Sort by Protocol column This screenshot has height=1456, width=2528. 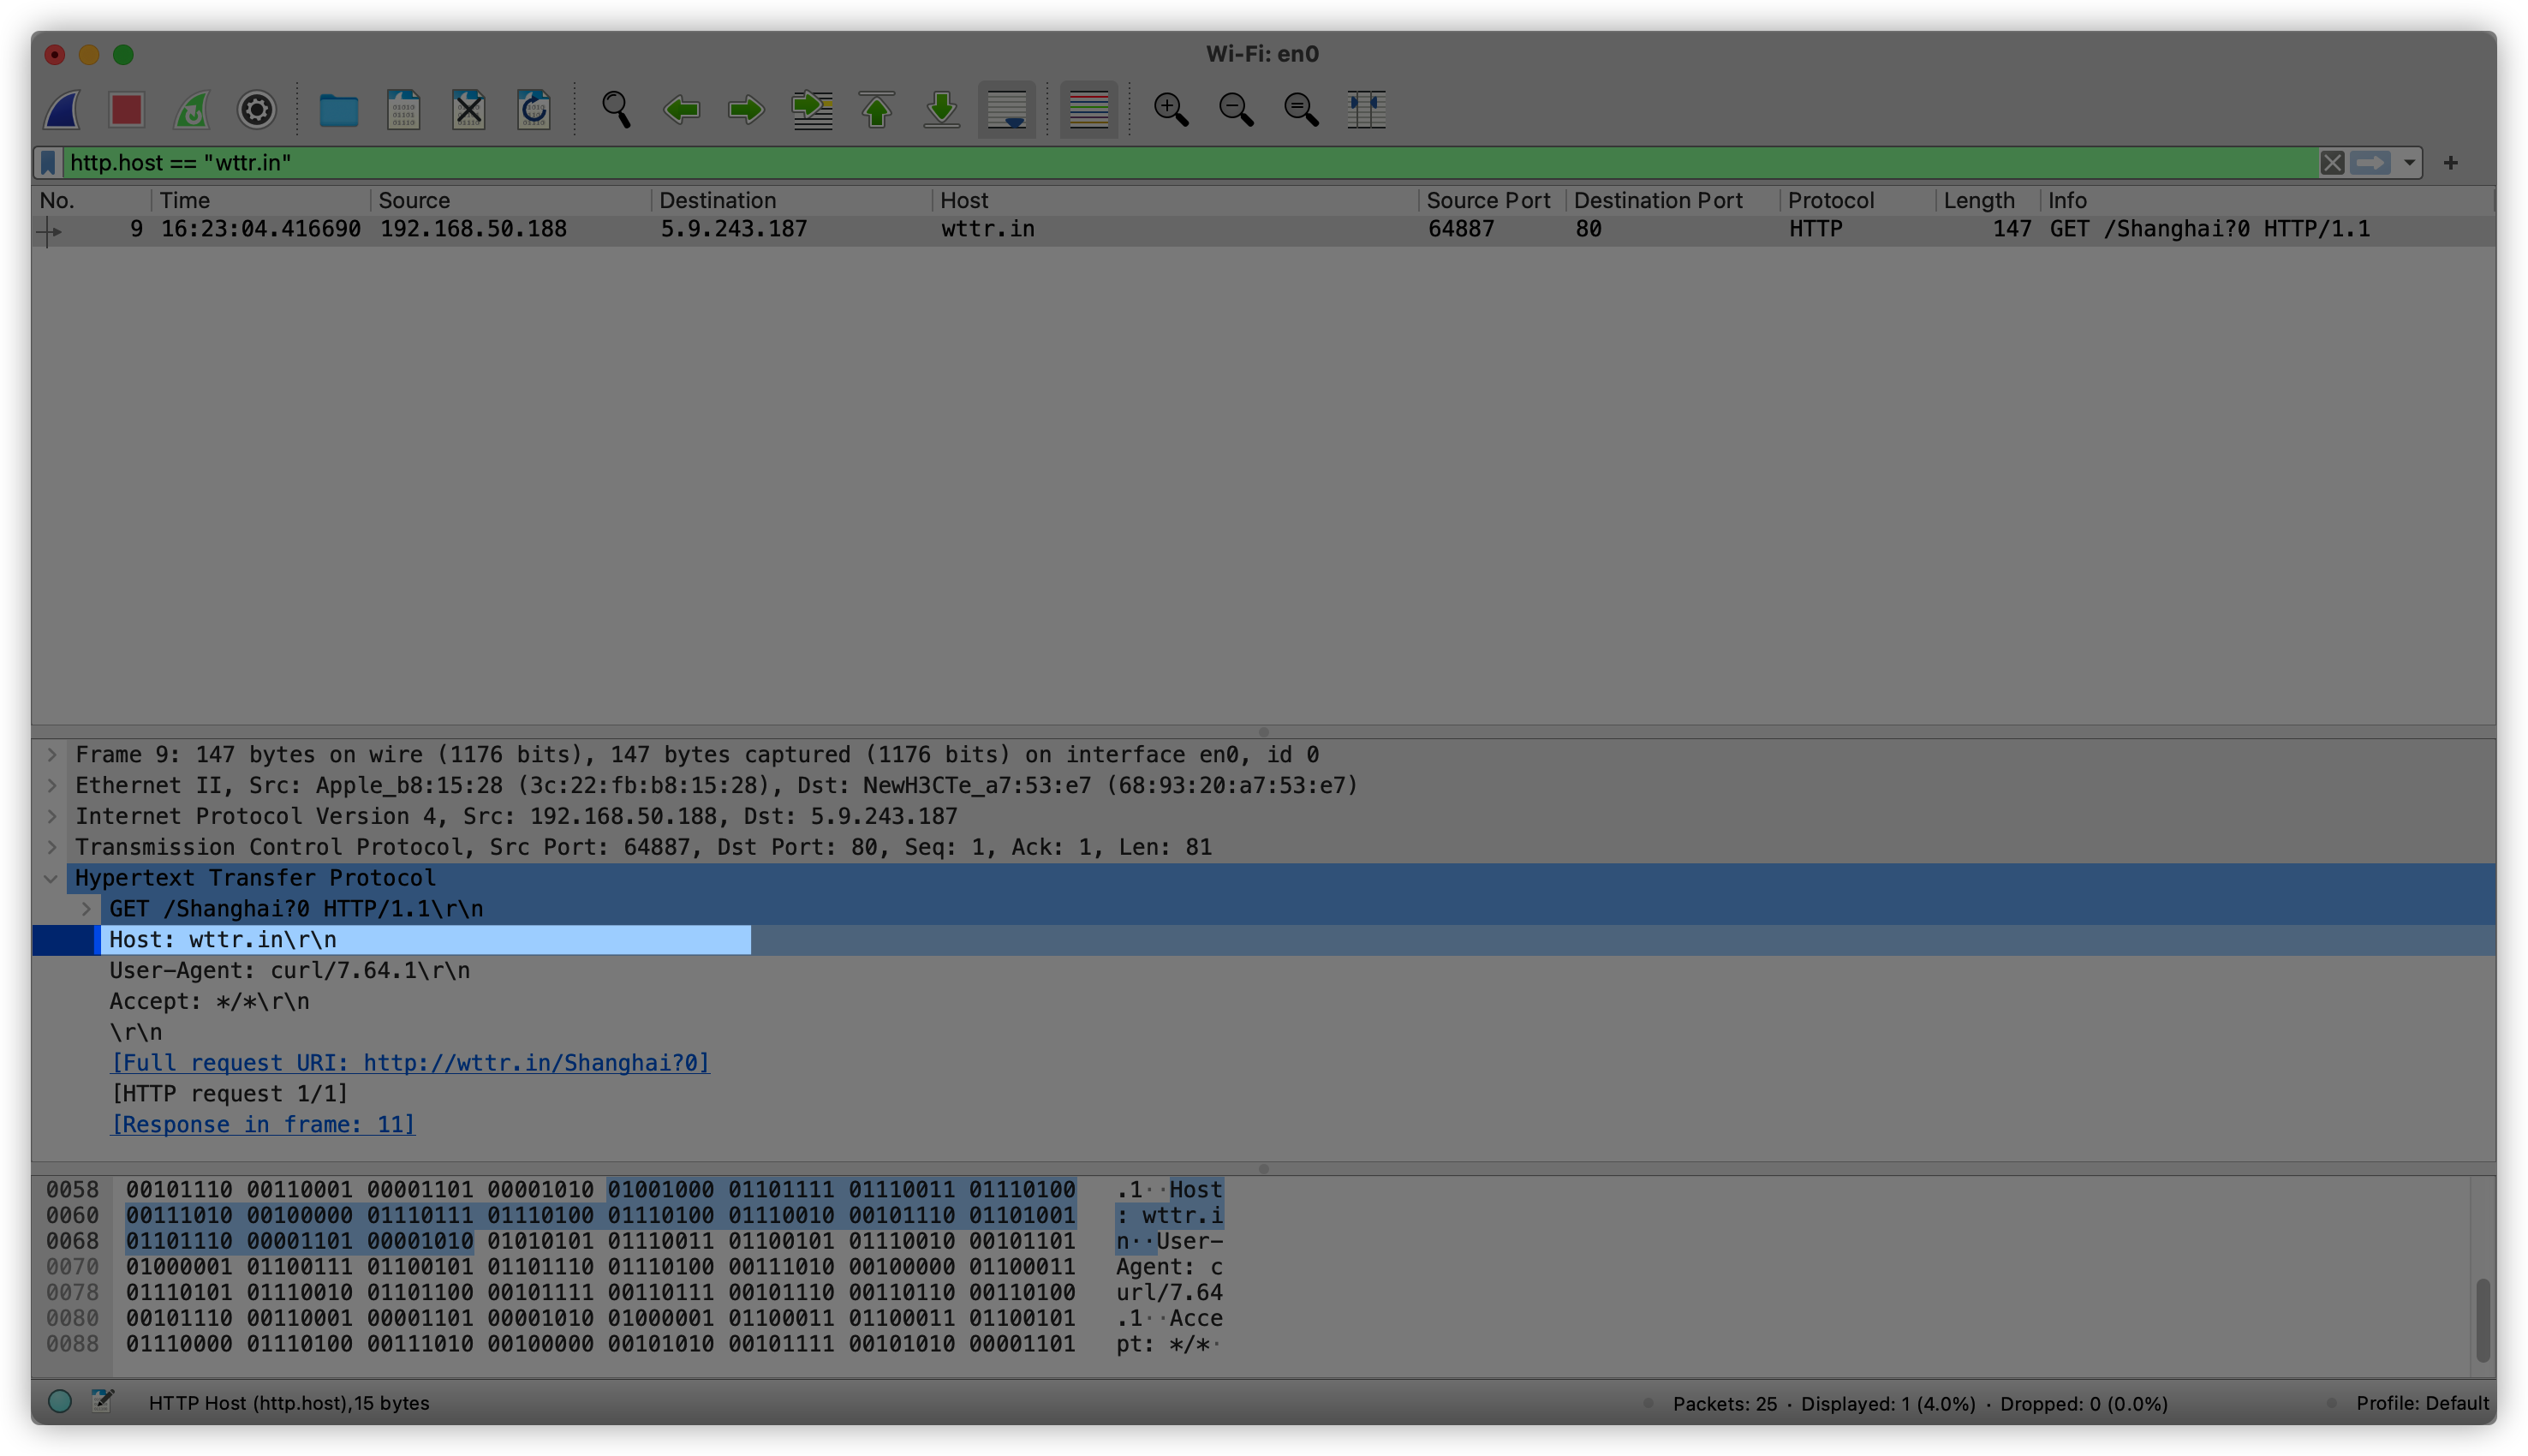point(1859,200)
